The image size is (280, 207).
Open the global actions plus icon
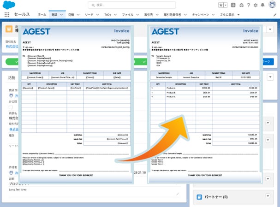coord(233,5)
